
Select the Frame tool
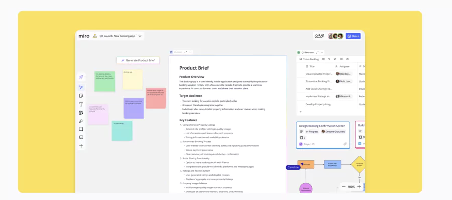[x=81, y=129]
